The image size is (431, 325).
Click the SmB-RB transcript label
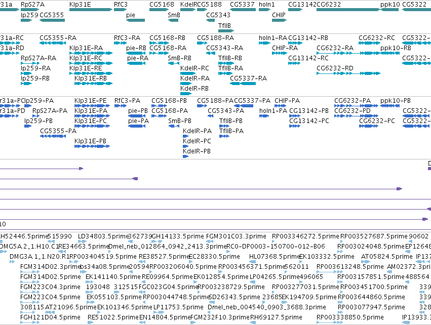(179, 58)
